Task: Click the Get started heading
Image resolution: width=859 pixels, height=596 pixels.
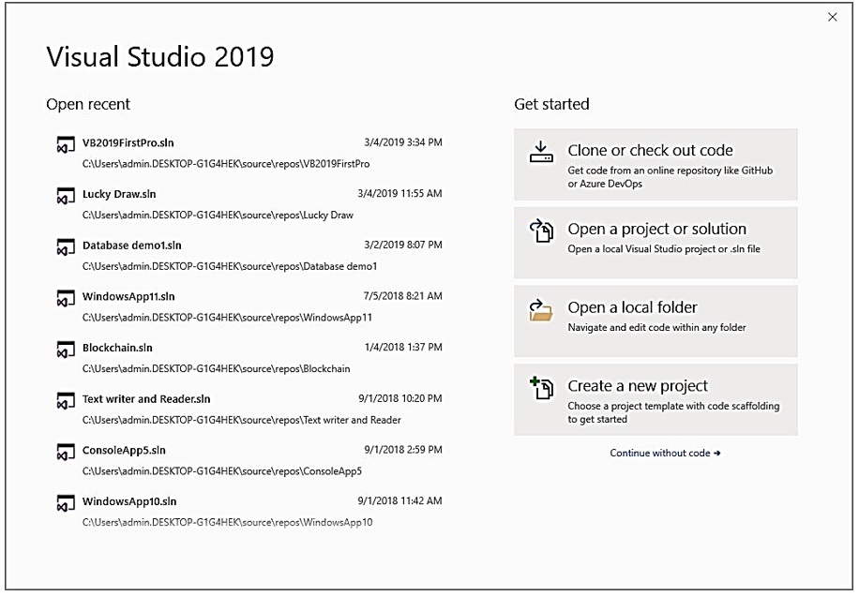Action: (x=551, y=104)
